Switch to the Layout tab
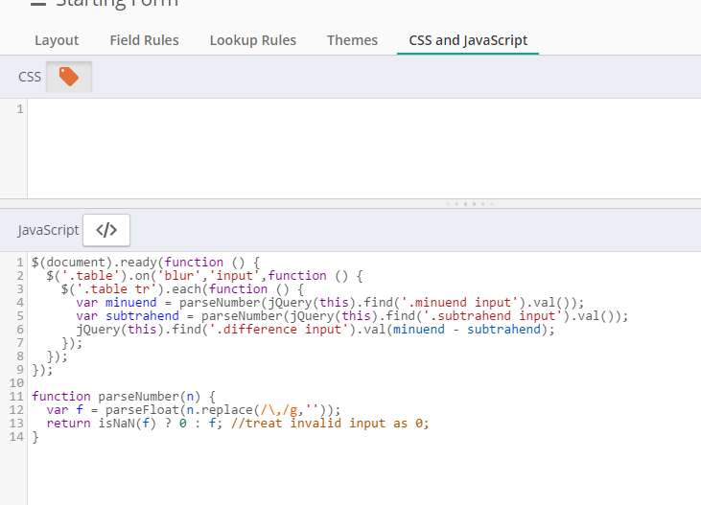Screen dimensions: 701x505 57,40
